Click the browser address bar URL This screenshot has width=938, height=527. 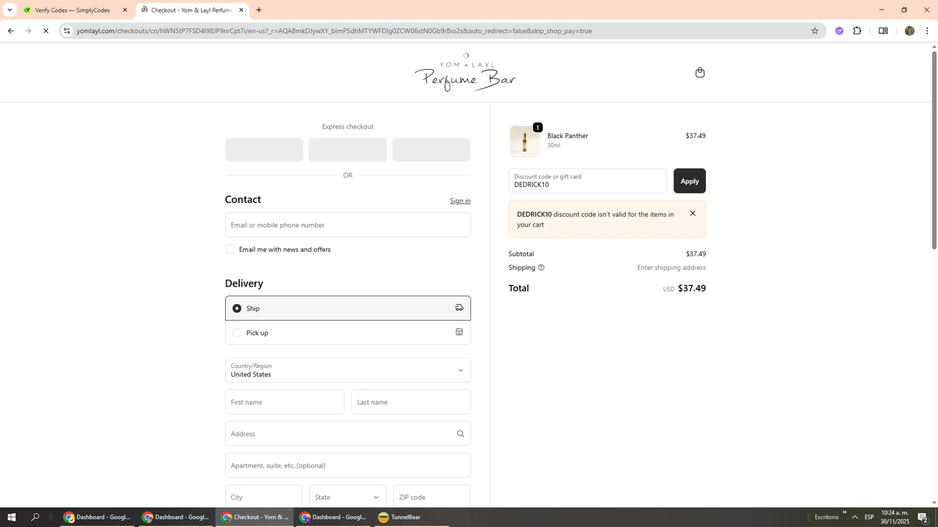(x=334, y=31)
